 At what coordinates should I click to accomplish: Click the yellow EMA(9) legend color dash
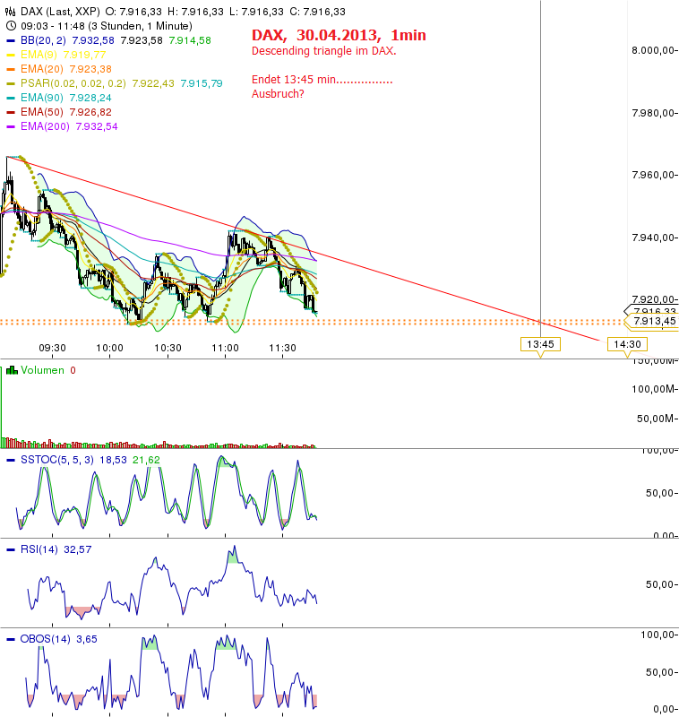tap(11, 55)
